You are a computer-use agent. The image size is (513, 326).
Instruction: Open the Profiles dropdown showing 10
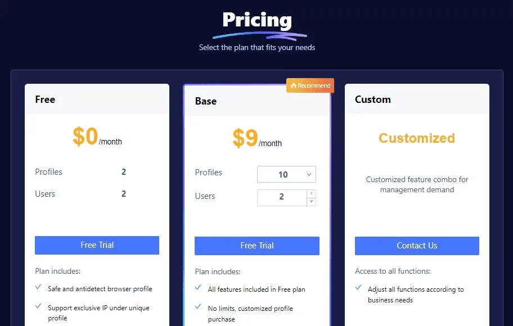click(x=287, y=174)
